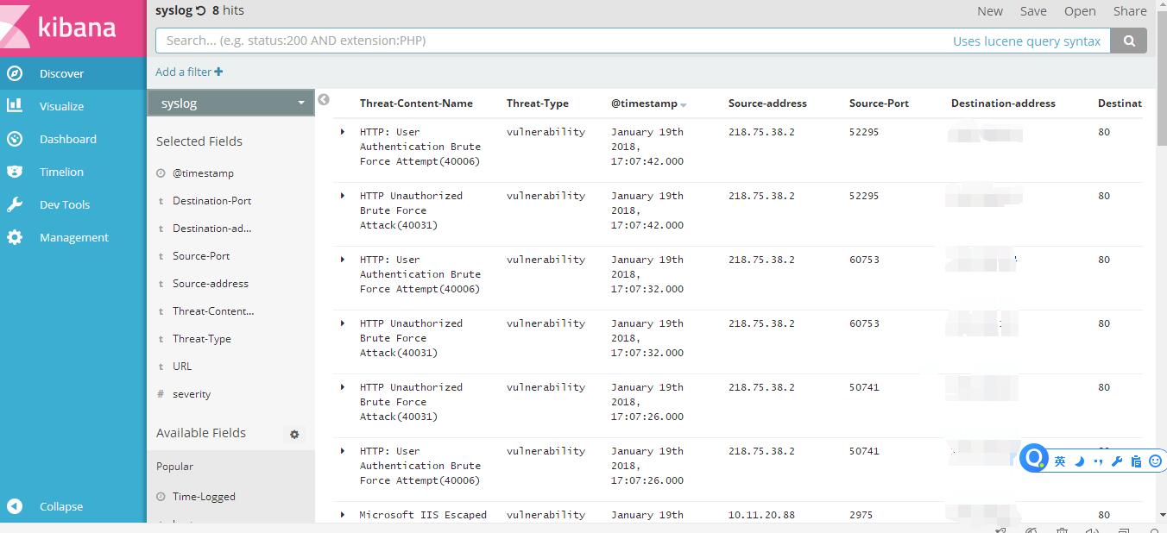This screenshot has width=1167, height=533.
Task: Click the Discover compass icon in sidebar
Action: point(15,73)
